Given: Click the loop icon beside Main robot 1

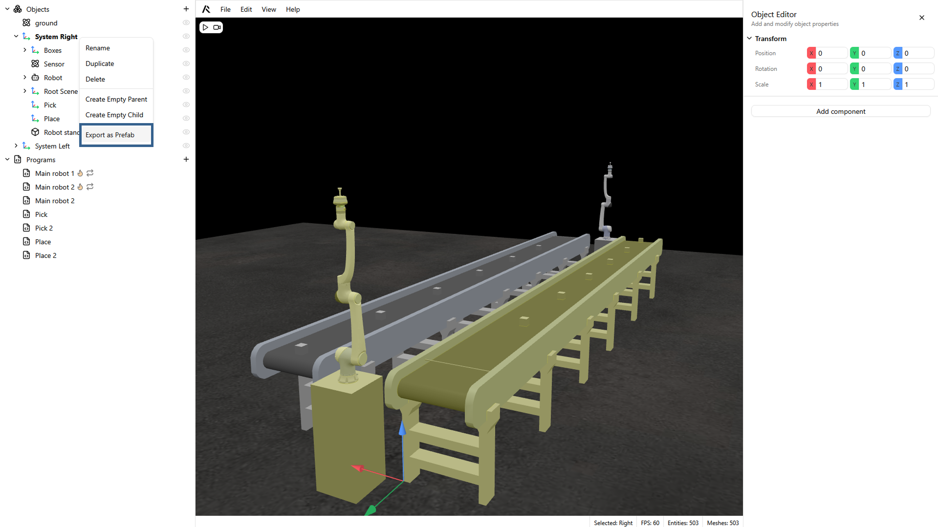Looking at the screenshot, I should tap(90, 173).
